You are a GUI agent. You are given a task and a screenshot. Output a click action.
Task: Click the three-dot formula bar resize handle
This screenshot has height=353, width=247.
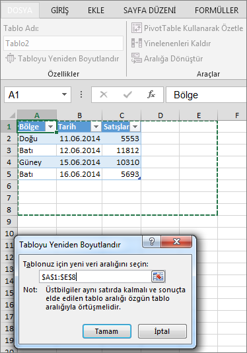(x=81, y=94)
